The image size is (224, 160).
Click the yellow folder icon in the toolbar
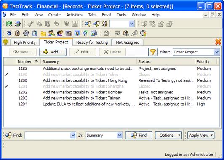[x=43, y=34]
